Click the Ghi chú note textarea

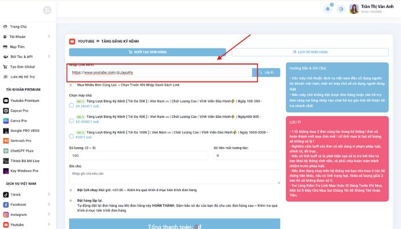tap(174, 177)
